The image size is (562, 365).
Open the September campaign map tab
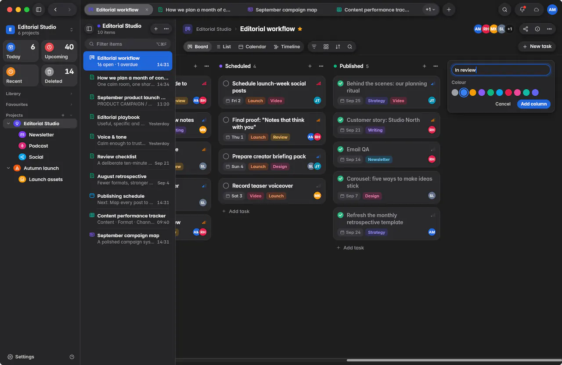282,10
